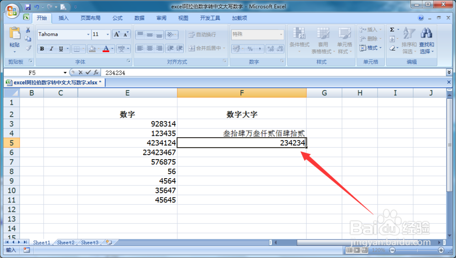Open the number format dropdown (特殊)
456x258 pixels.
pos(281,34)
